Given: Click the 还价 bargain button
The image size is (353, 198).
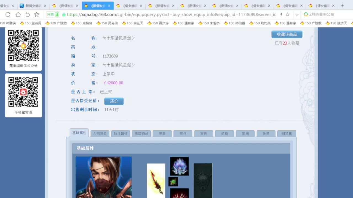Looking at the screenshot, I should pyautogui.click(x=114, y=101).
